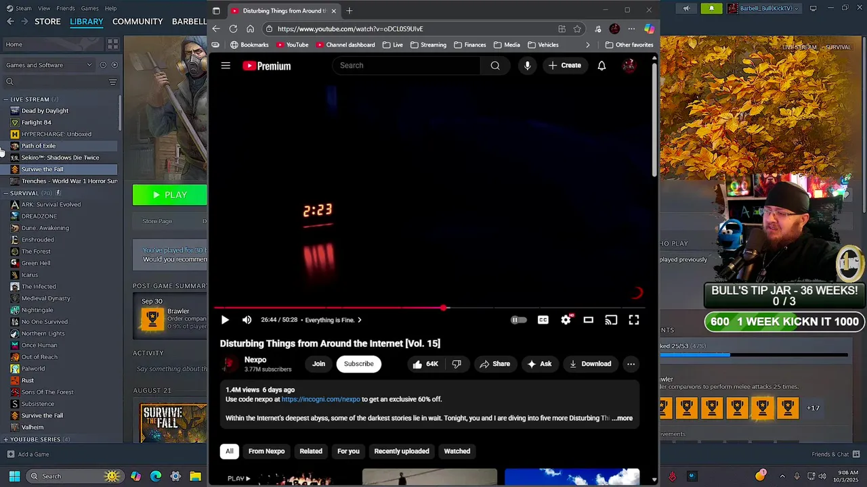
Task: Collapse the SURVIVAL category in Steam
Action: (x=5, y=193)
